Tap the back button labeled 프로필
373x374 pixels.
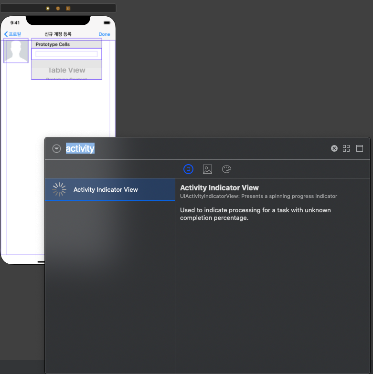(x=12, y=34)
